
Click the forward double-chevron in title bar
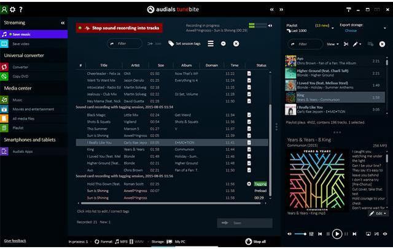point(281,10)
